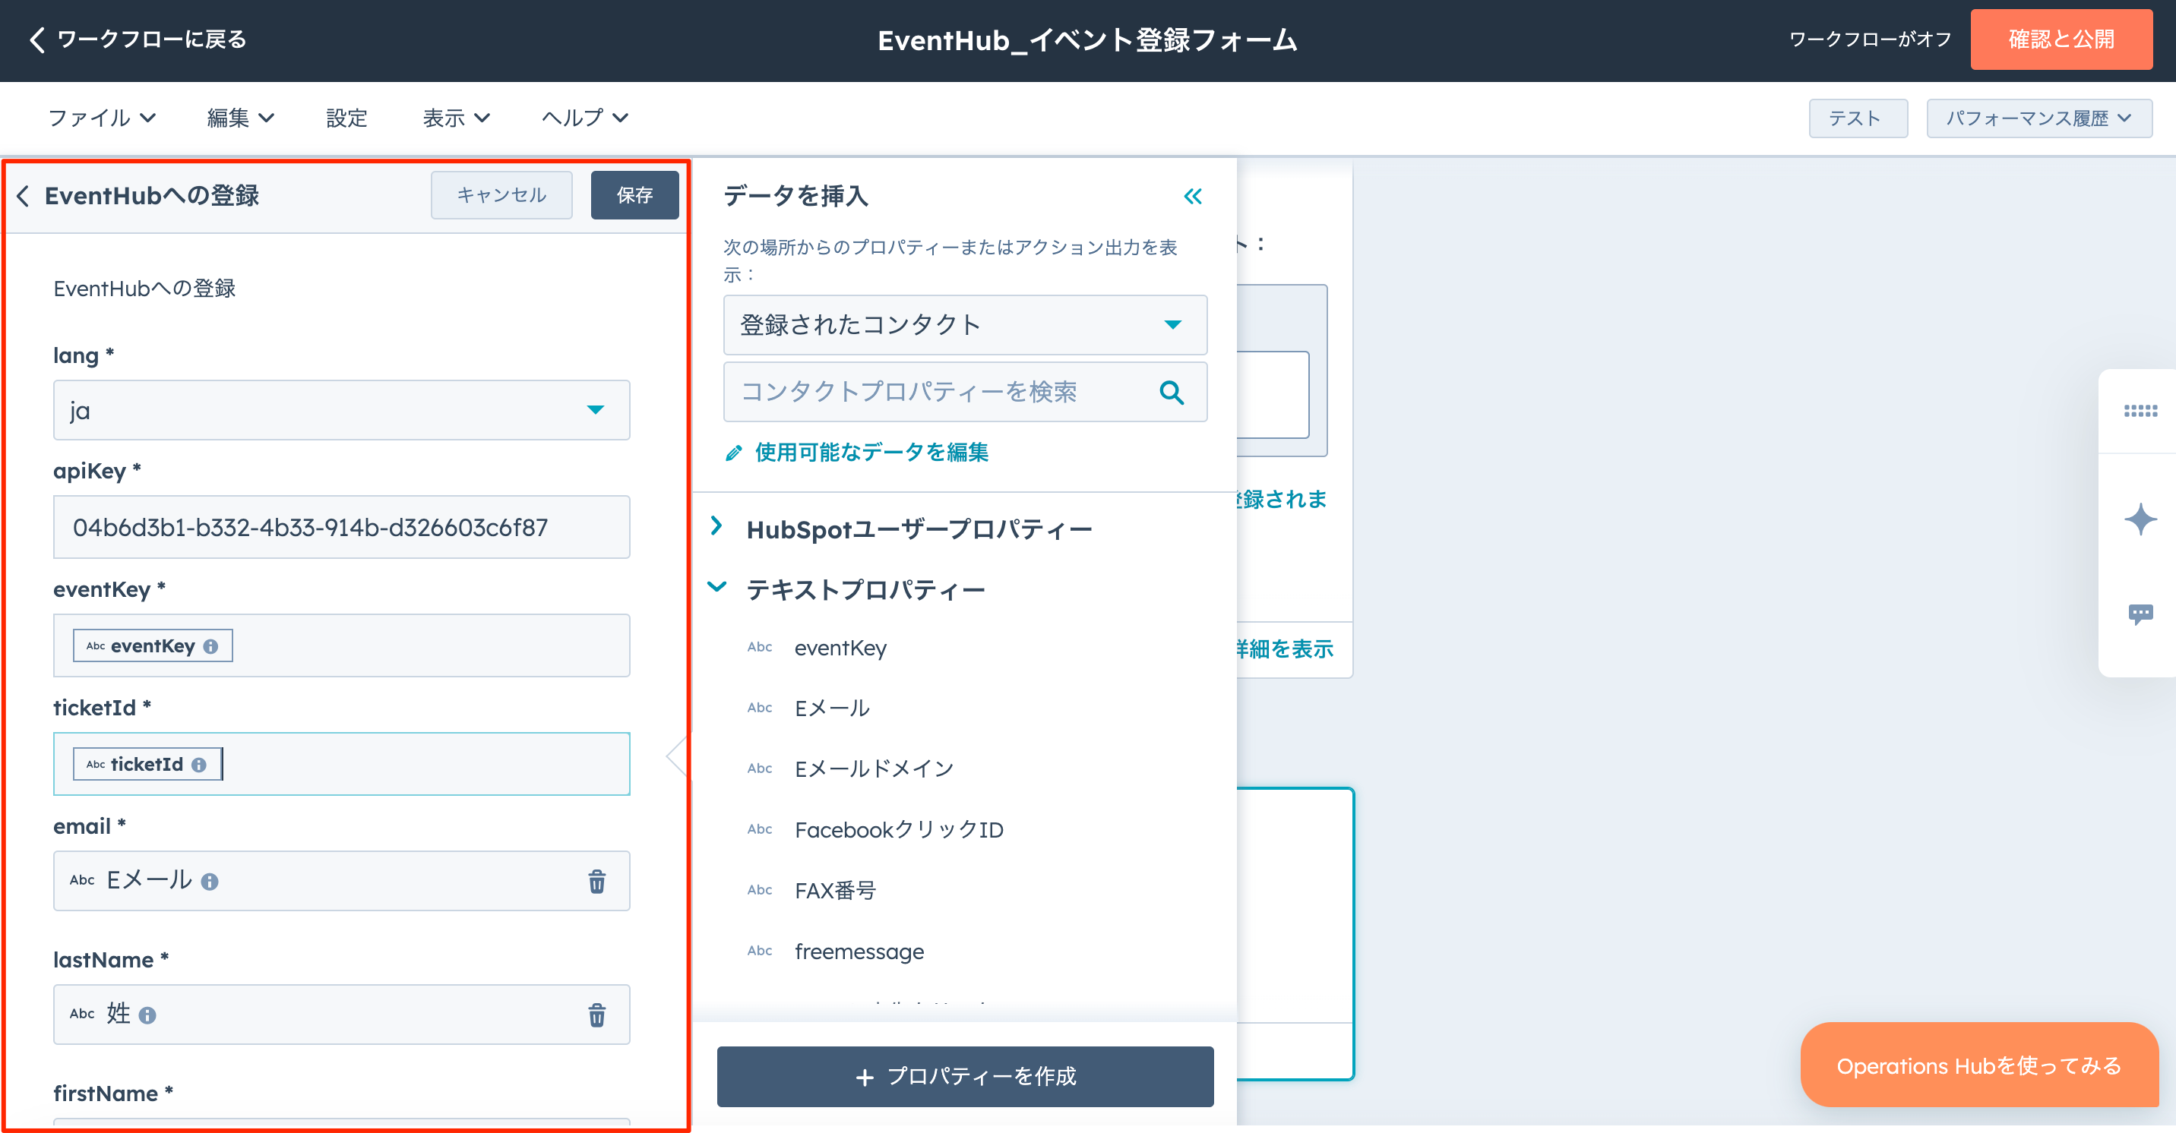Select FAX番号 property from list
This screenshot has height=1133, width=2176.
(x=836, y=891)
